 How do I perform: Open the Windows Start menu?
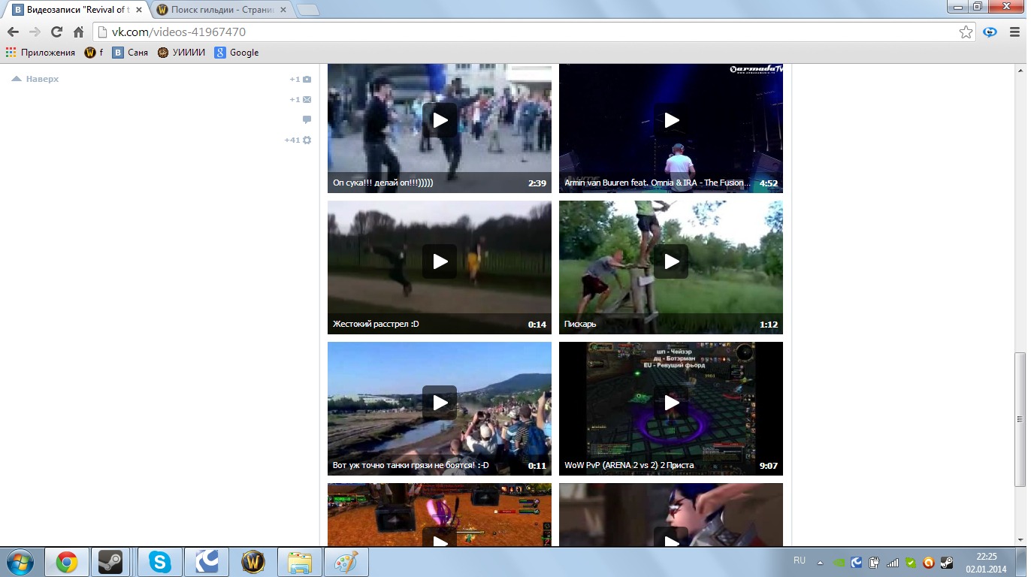tap(19, 562)
